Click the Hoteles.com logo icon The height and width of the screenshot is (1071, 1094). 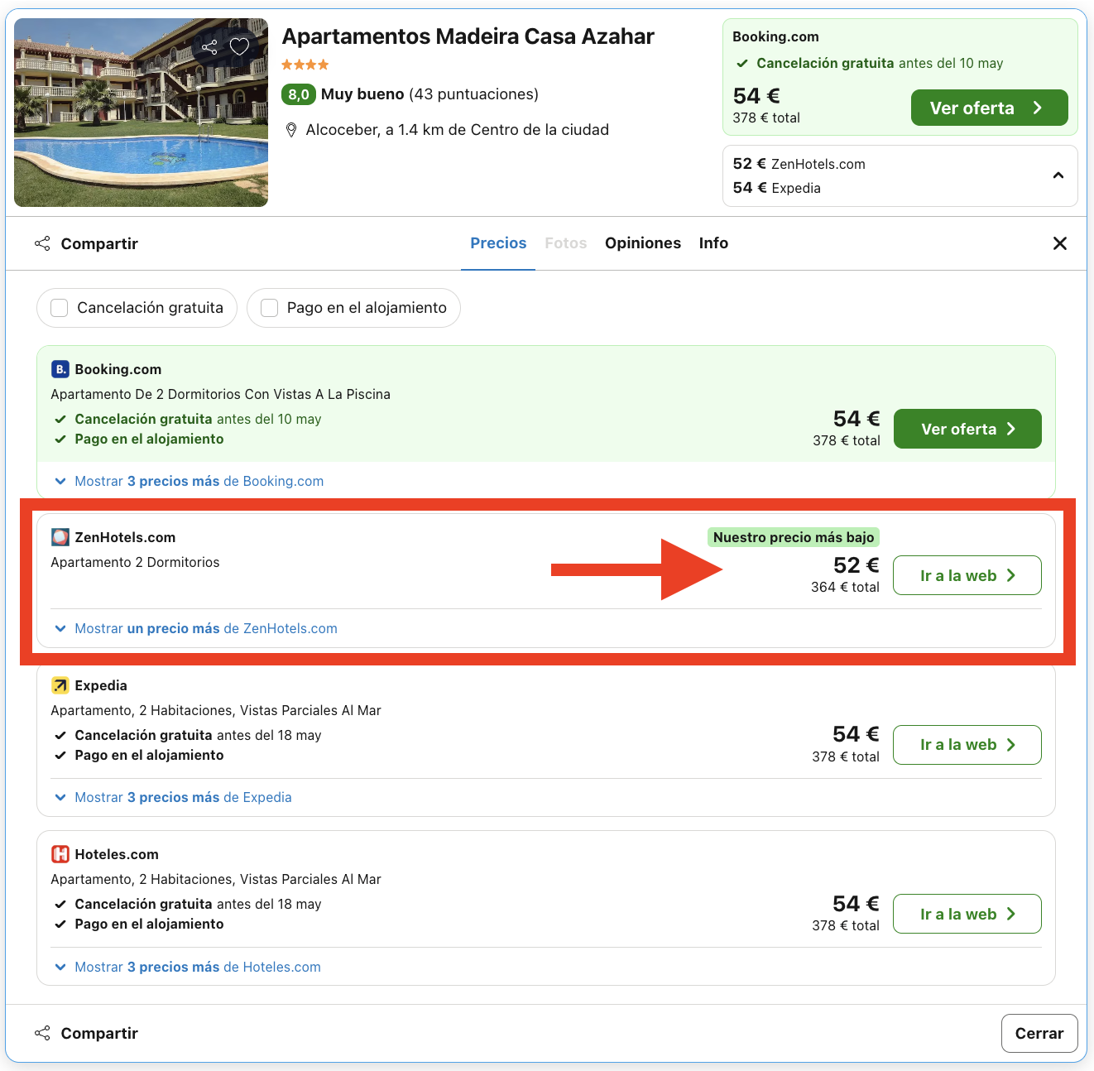[60, 854]
